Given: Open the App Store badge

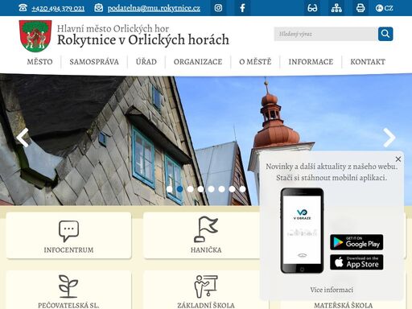Looking at the screenshot, I should click(356, 262).
